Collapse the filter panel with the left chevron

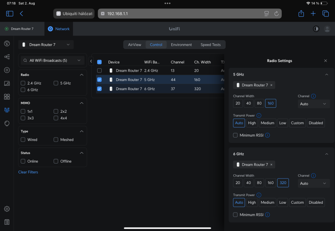tap(91, 61)
